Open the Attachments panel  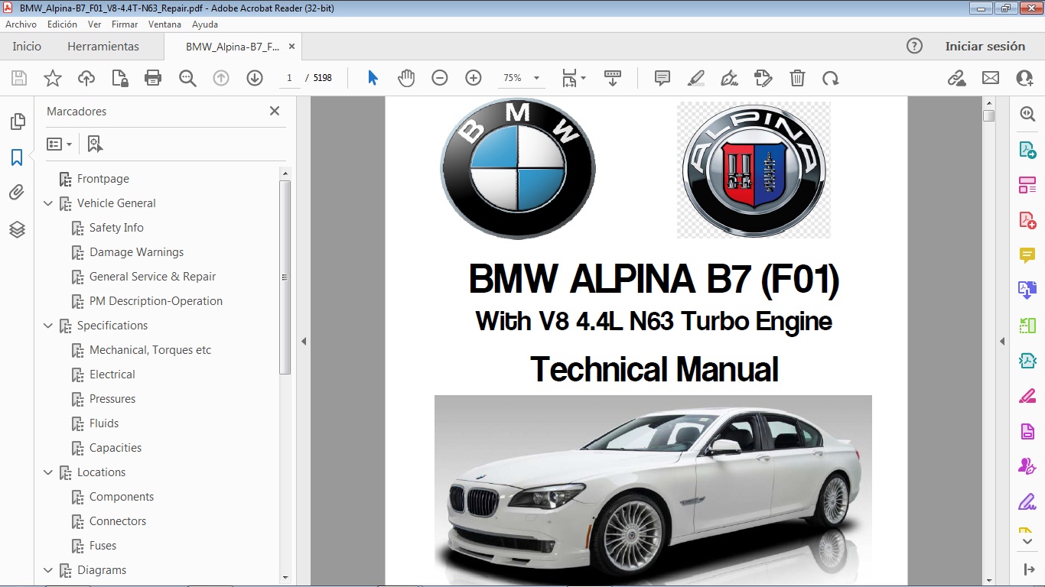tap(17, 192)
